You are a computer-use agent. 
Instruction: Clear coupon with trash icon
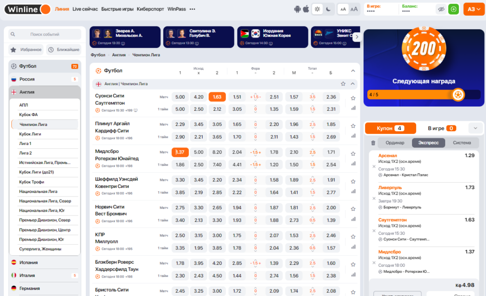(373, 143)
